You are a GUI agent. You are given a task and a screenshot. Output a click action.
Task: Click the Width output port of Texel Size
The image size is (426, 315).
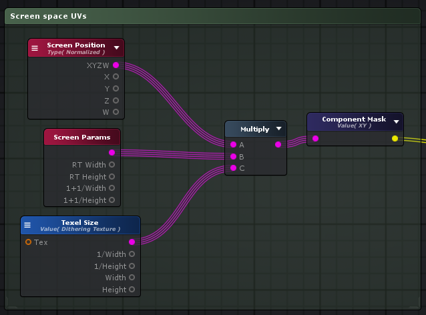[x=132, y=277]
